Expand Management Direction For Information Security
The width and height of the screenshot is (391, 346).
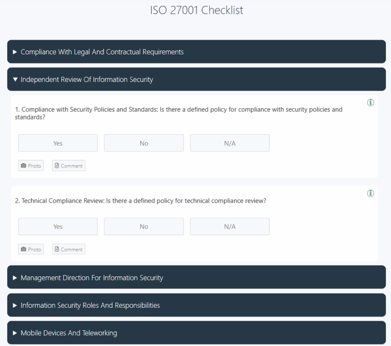pos(197,277)
